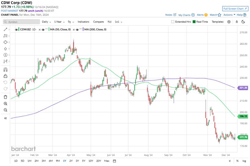The width and height of the screenshot is (250, 166).
Task: Hide the CDW.BZ price series
Action: (x=16, y=30)
